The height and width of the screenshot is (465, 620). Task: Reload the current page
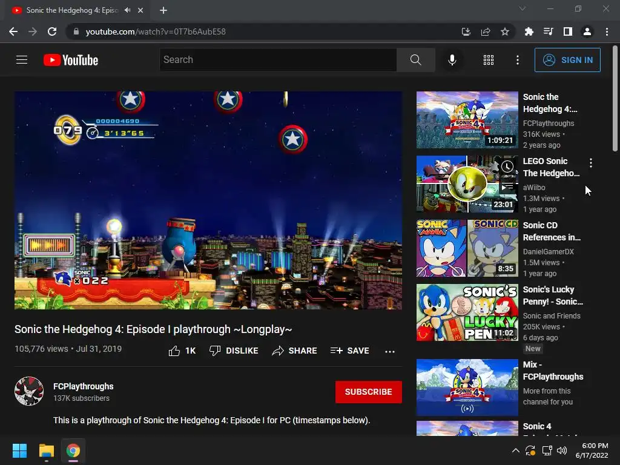pyautogui.click(x=52, y=31)
